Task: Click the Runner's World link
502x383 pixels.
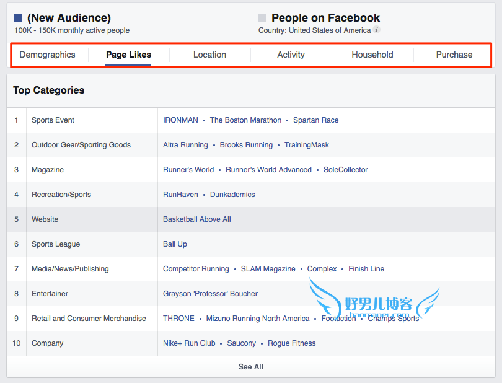Action: 188,170
